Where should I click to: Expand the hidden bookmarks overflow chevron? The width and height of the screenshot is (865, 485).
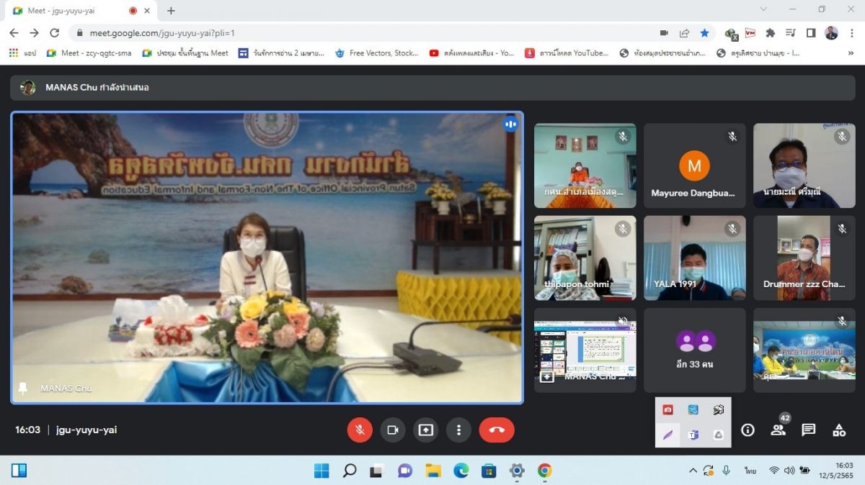851,53
